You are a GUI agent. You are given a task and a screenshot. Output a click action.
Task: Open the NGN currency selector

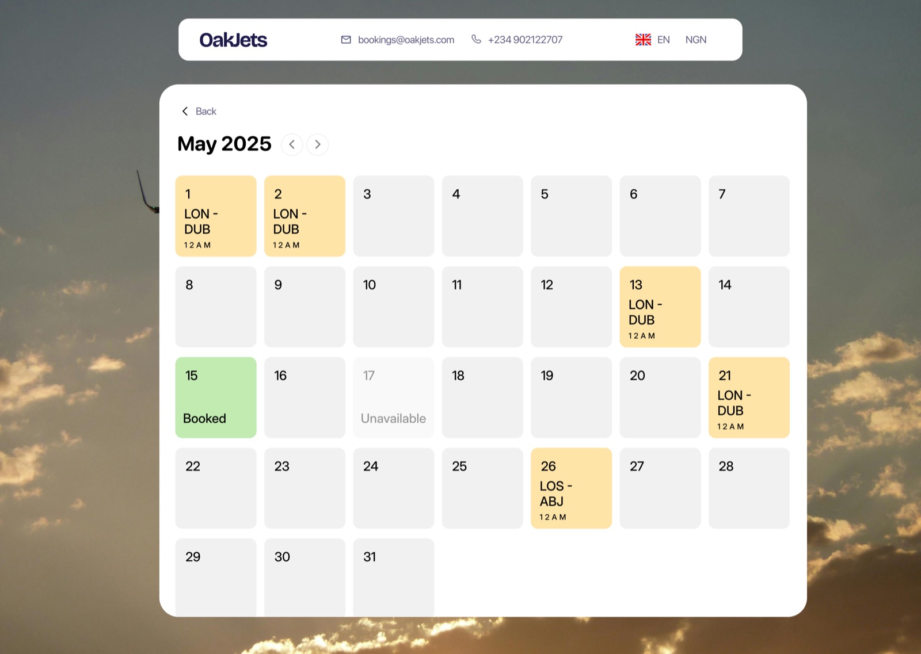pyautogui.click(x=696, y=40)
